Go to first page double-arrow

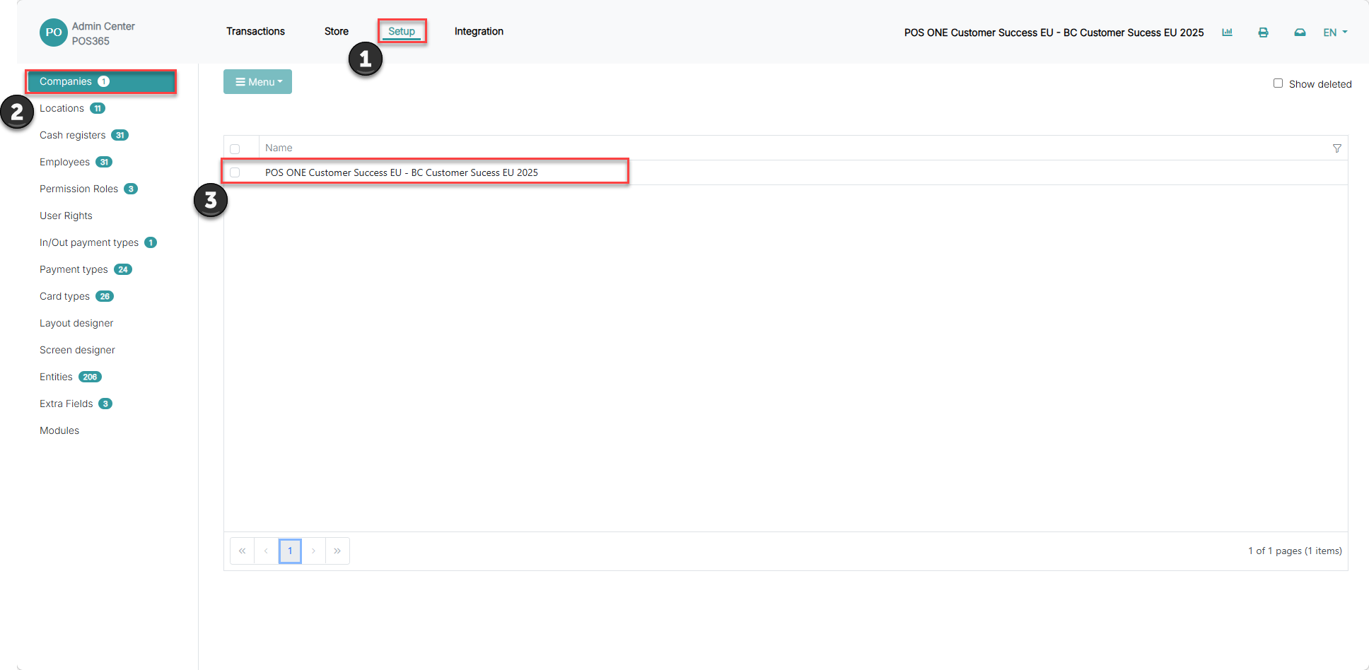pyautogui.click(x=242, y=551)
